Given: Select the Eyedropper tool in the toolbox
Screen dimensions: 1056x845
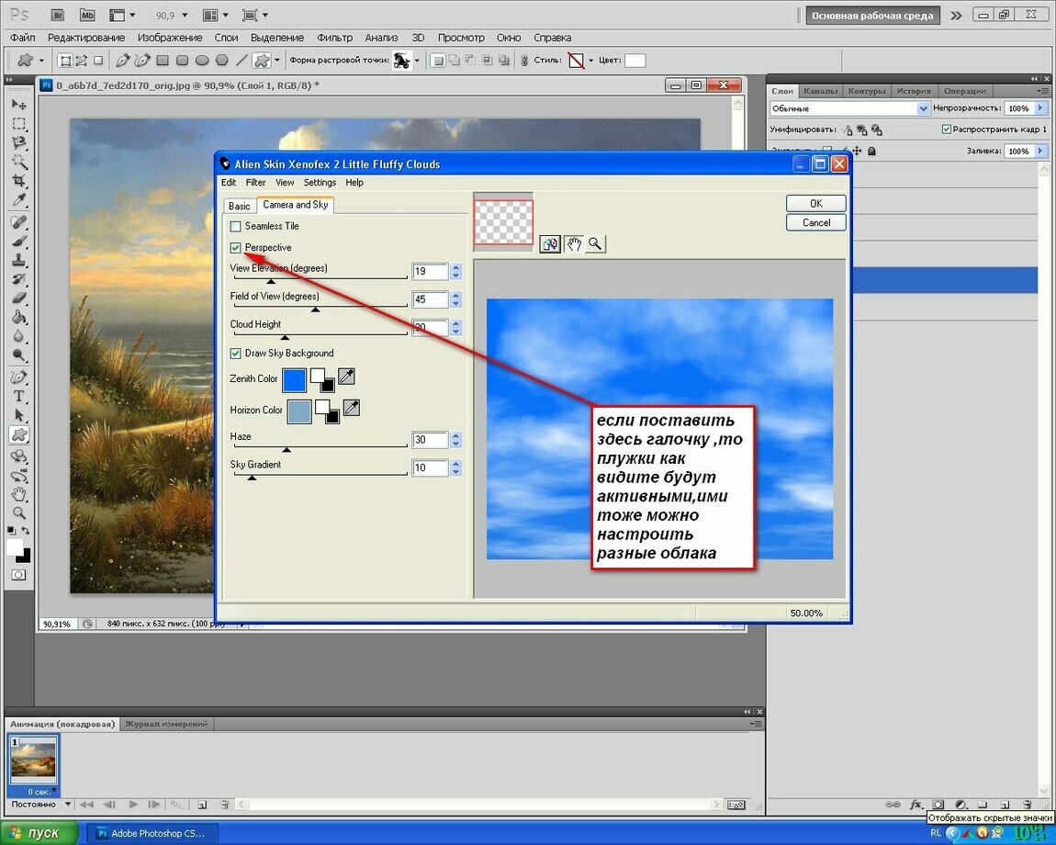Looking at the screenshot, I should [19, 200].
